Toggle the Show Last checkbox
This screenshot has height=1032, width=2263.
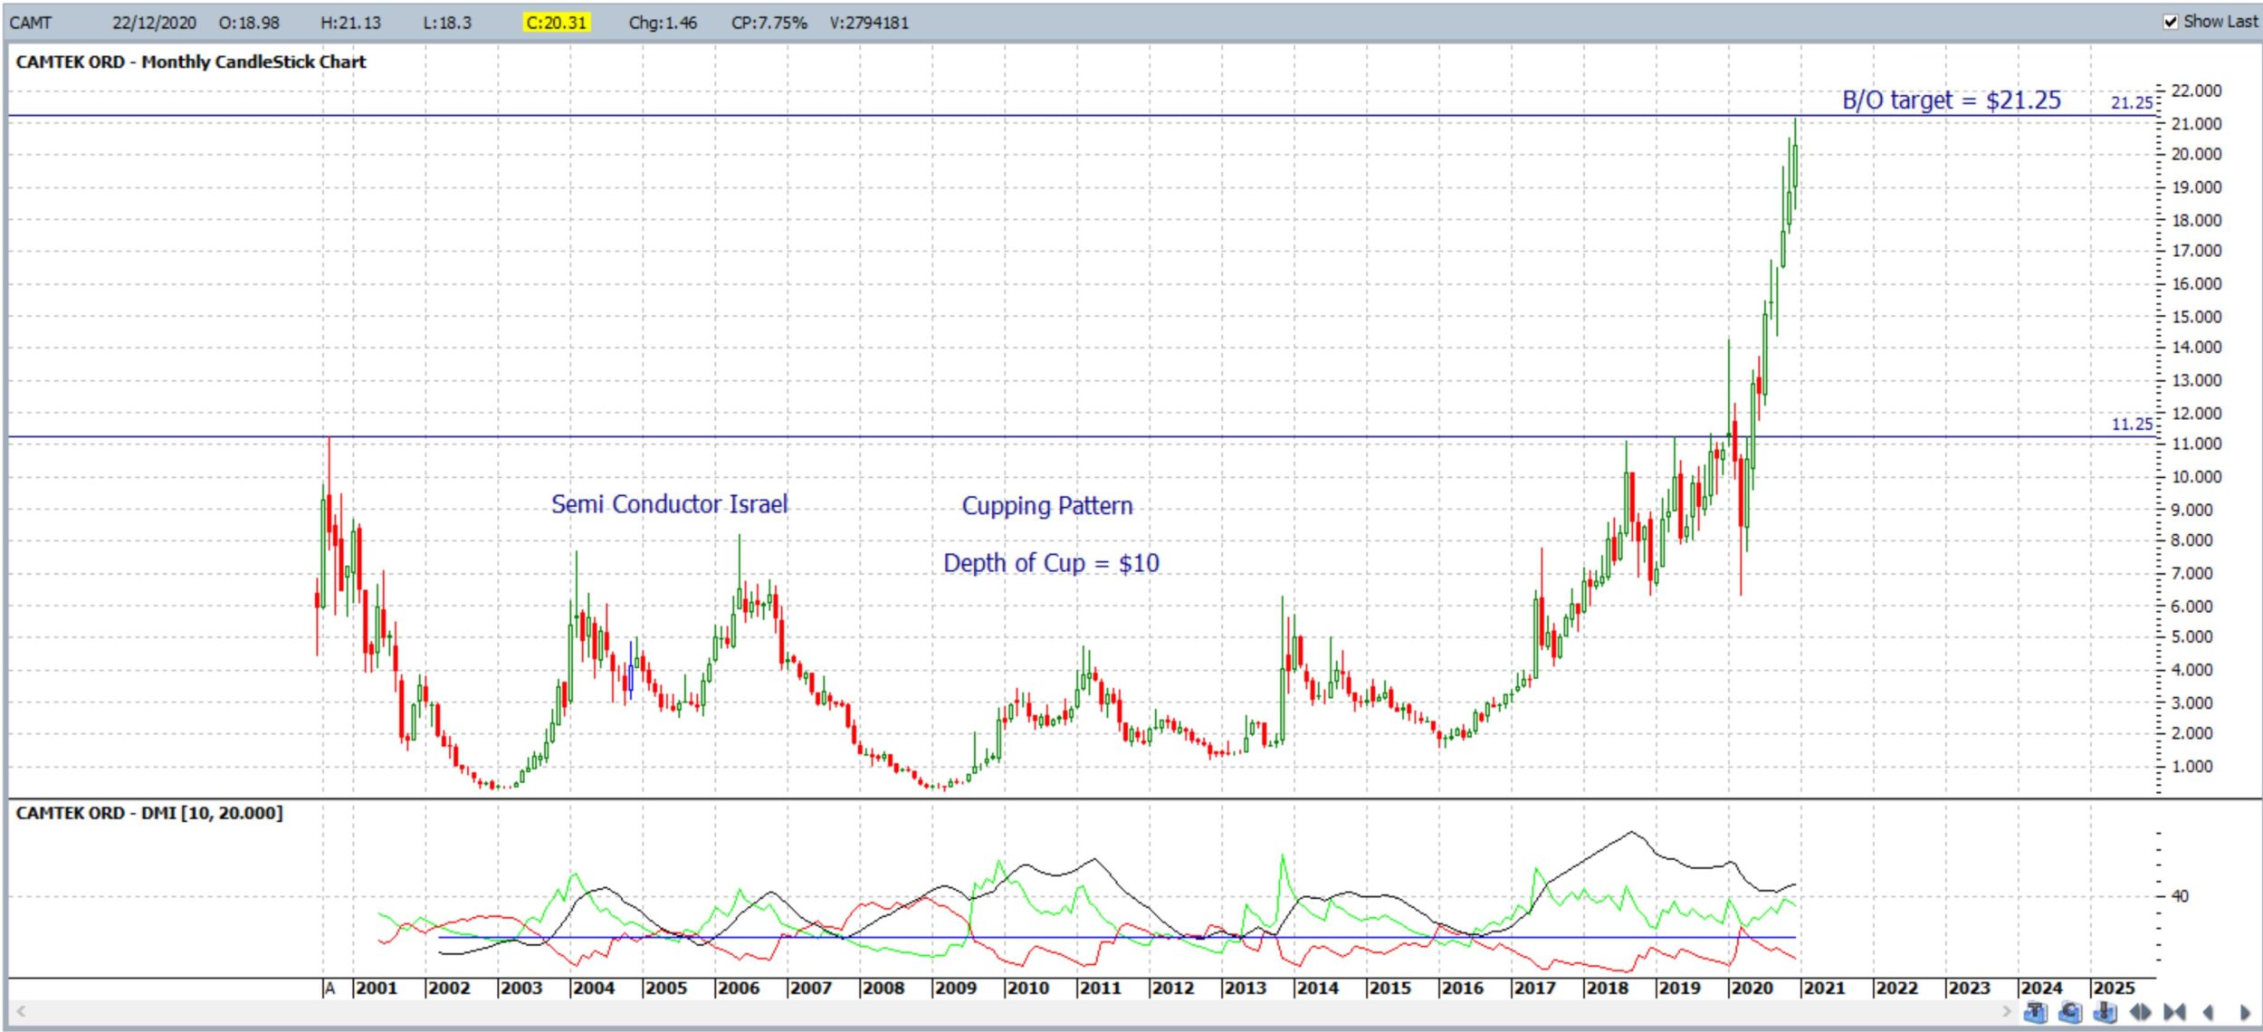2170,22
